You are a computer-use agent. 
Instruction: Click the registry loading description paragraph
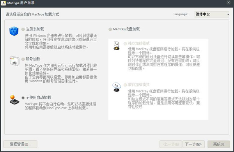[x=61, y=41]
